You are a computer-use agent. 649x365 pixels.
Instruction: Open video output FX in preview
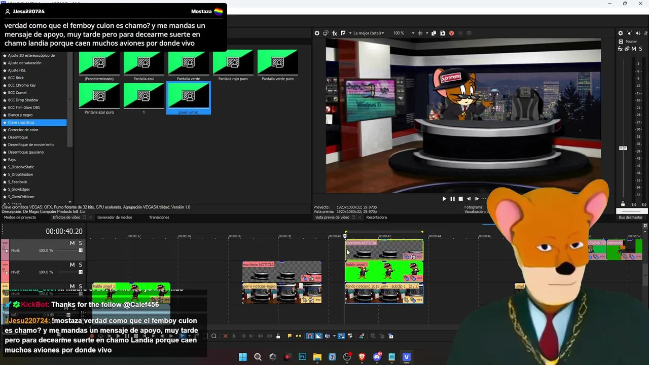[334, 33]
